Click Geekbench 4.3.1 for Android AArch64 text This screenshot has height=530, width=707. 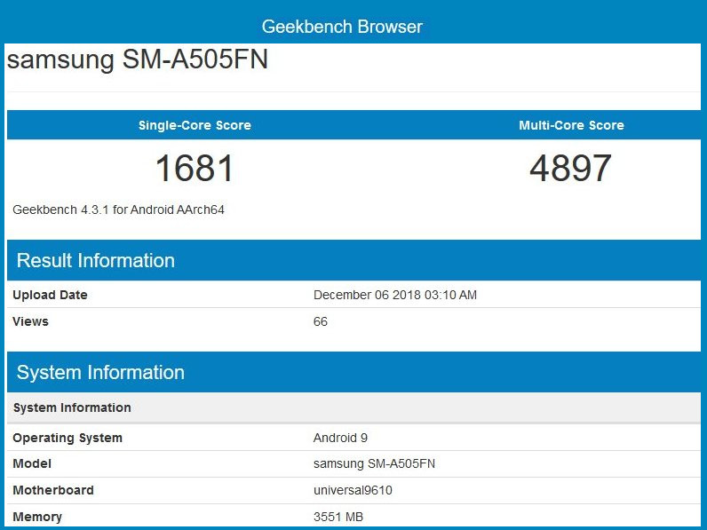pyautogui.click(x=119, y=210)
